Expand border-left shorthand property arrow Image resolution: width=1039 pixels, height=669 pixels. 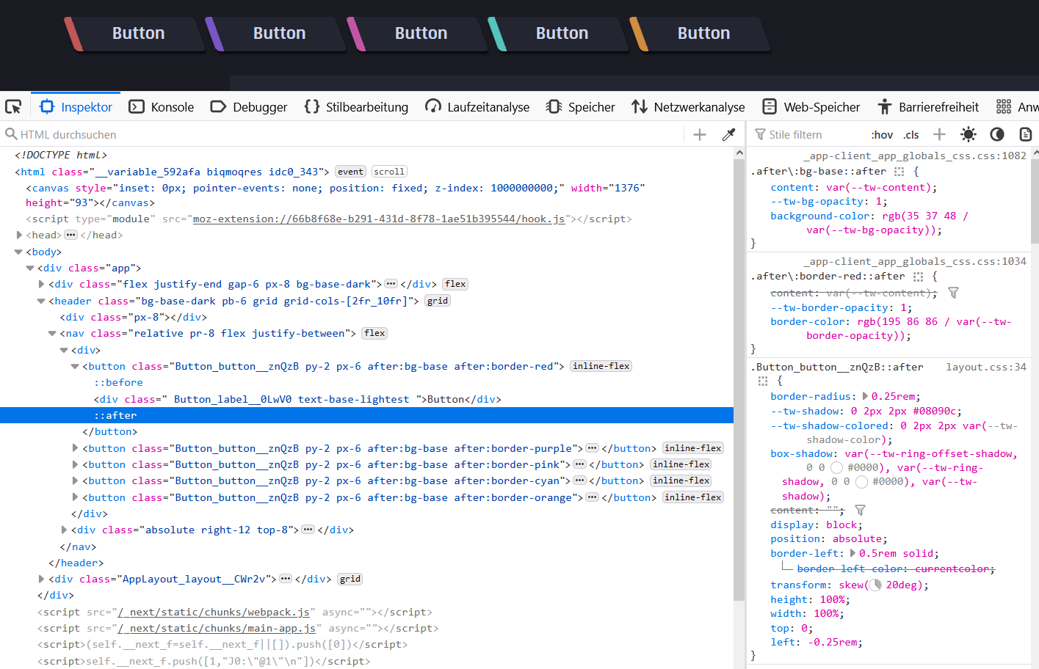coord(852,553)
